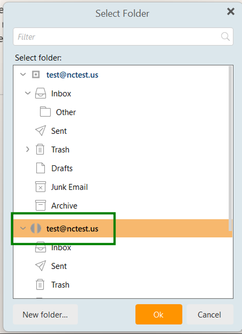Cancel the Select Folder dialog
The height and width of the screenshot is (334, 242).
pos(210,314)
